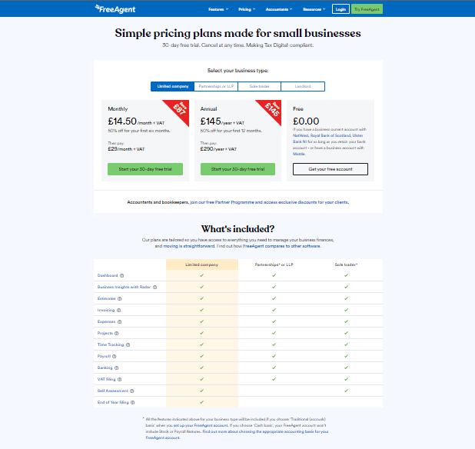Click the Save £145 ribbon on Annual
Screen dimensions: 475x449
(x=272, y=108)
